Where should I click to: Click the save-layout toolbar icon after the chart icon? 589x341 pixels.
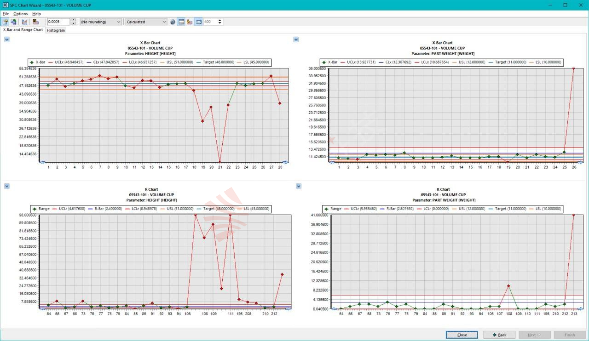pyautogui.click(x=36, y=22)
